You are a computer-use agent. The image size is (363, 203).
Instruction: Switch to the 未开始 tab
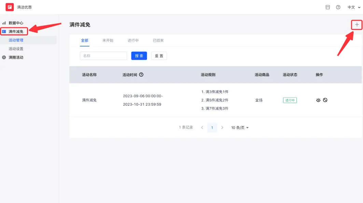coord(108,40)
